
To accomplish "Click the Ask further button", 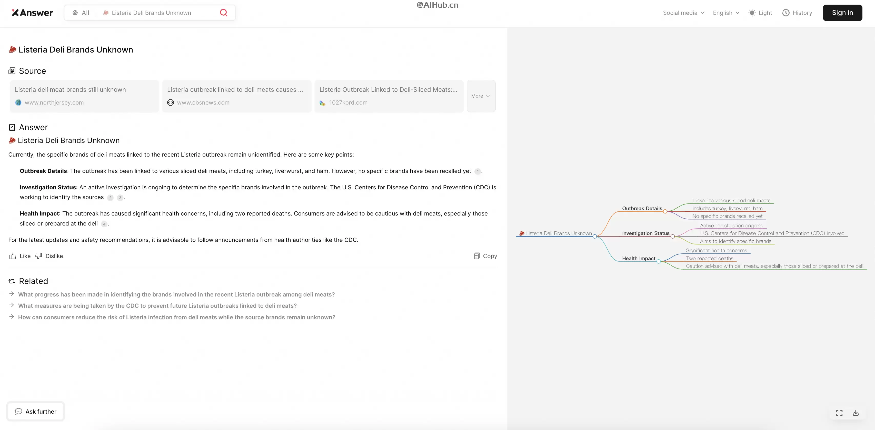I will pos(36,412).
